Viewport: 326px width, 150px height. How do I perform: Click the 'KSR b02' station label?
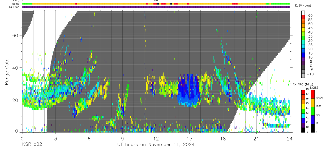click(x=32, y=144)
